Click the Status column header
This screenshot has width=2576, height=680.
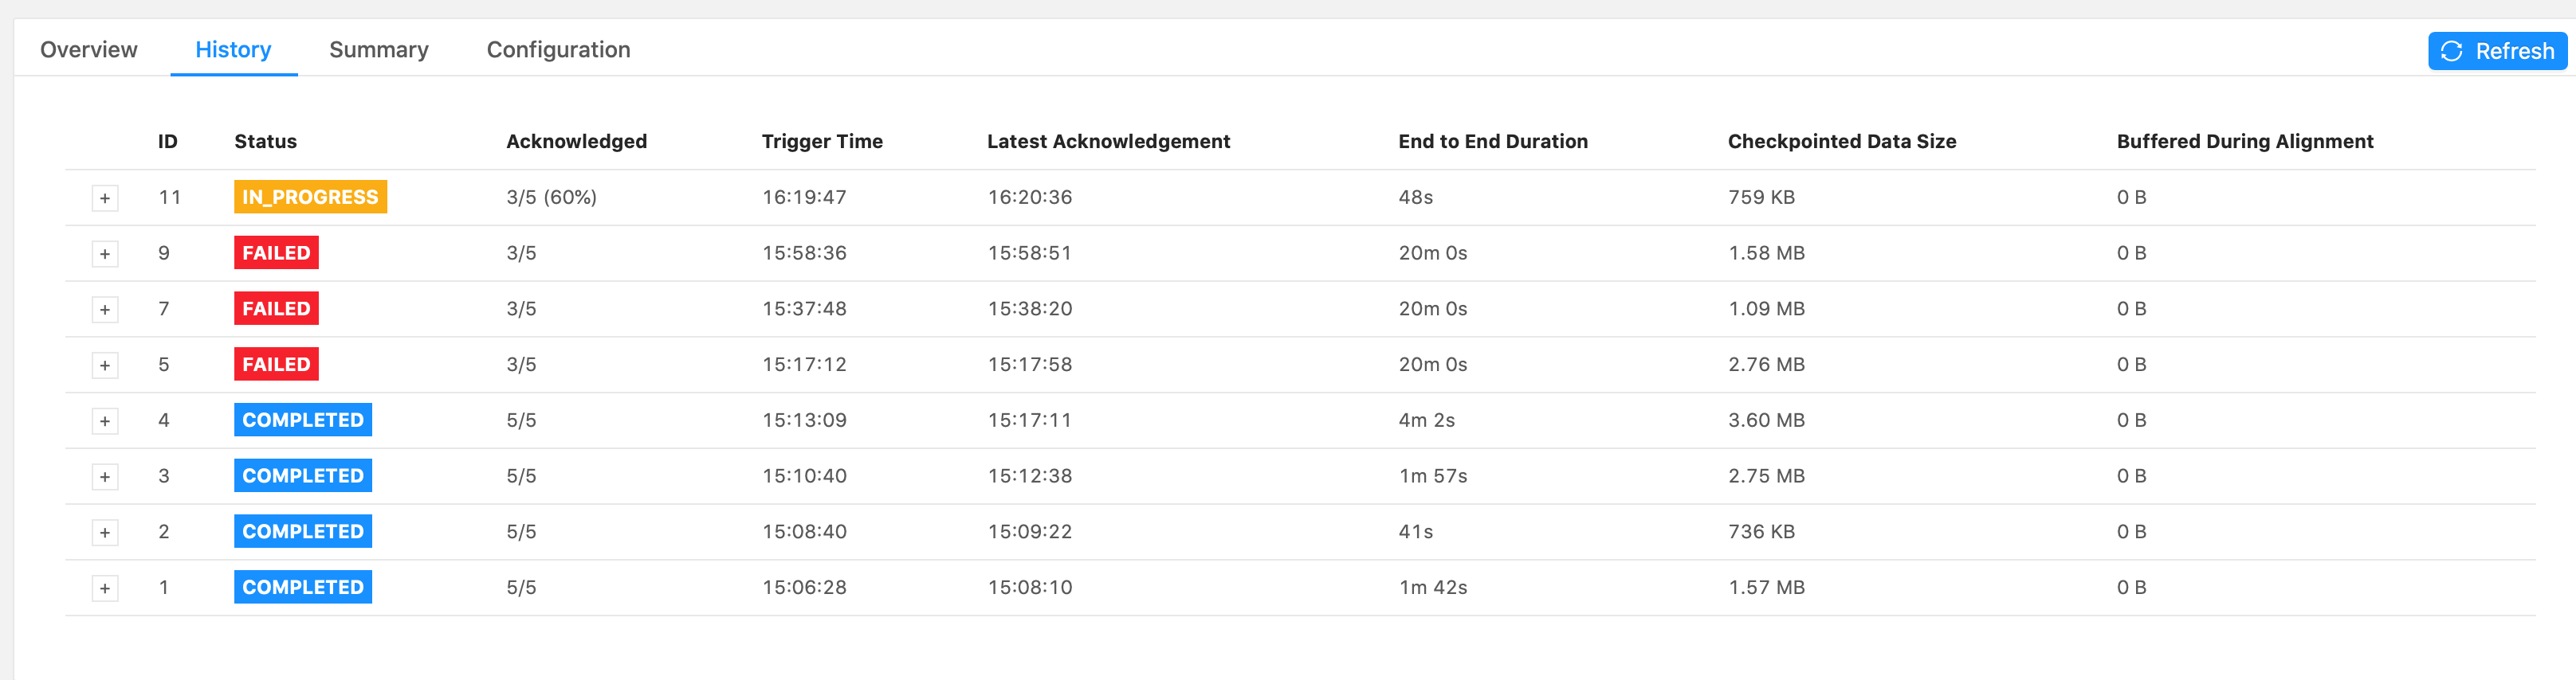coord(265,142)
